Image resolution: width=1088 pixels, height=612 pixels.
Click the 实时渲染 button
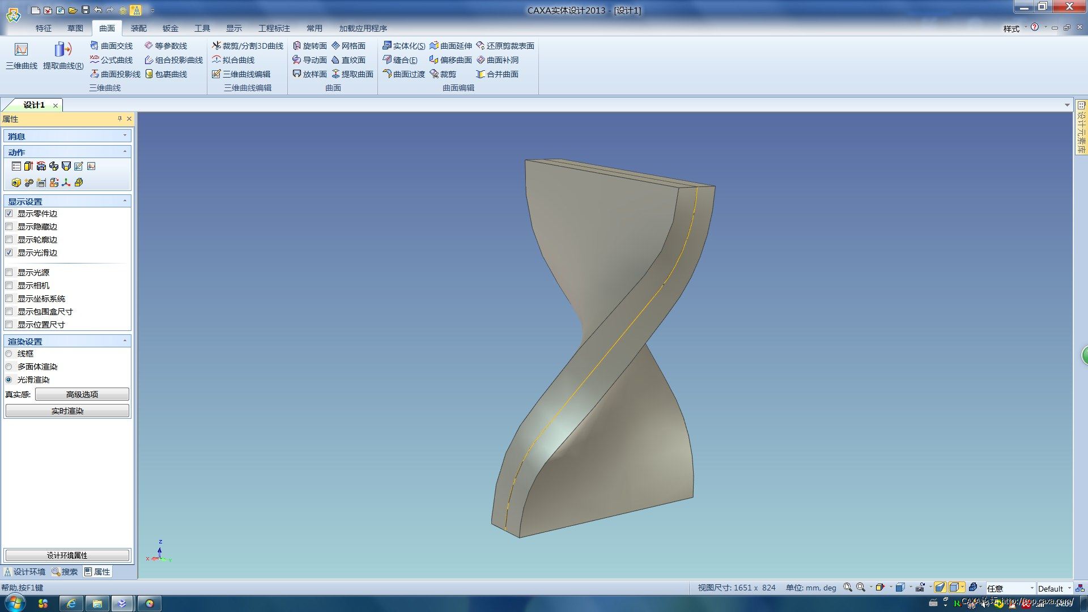67,411
